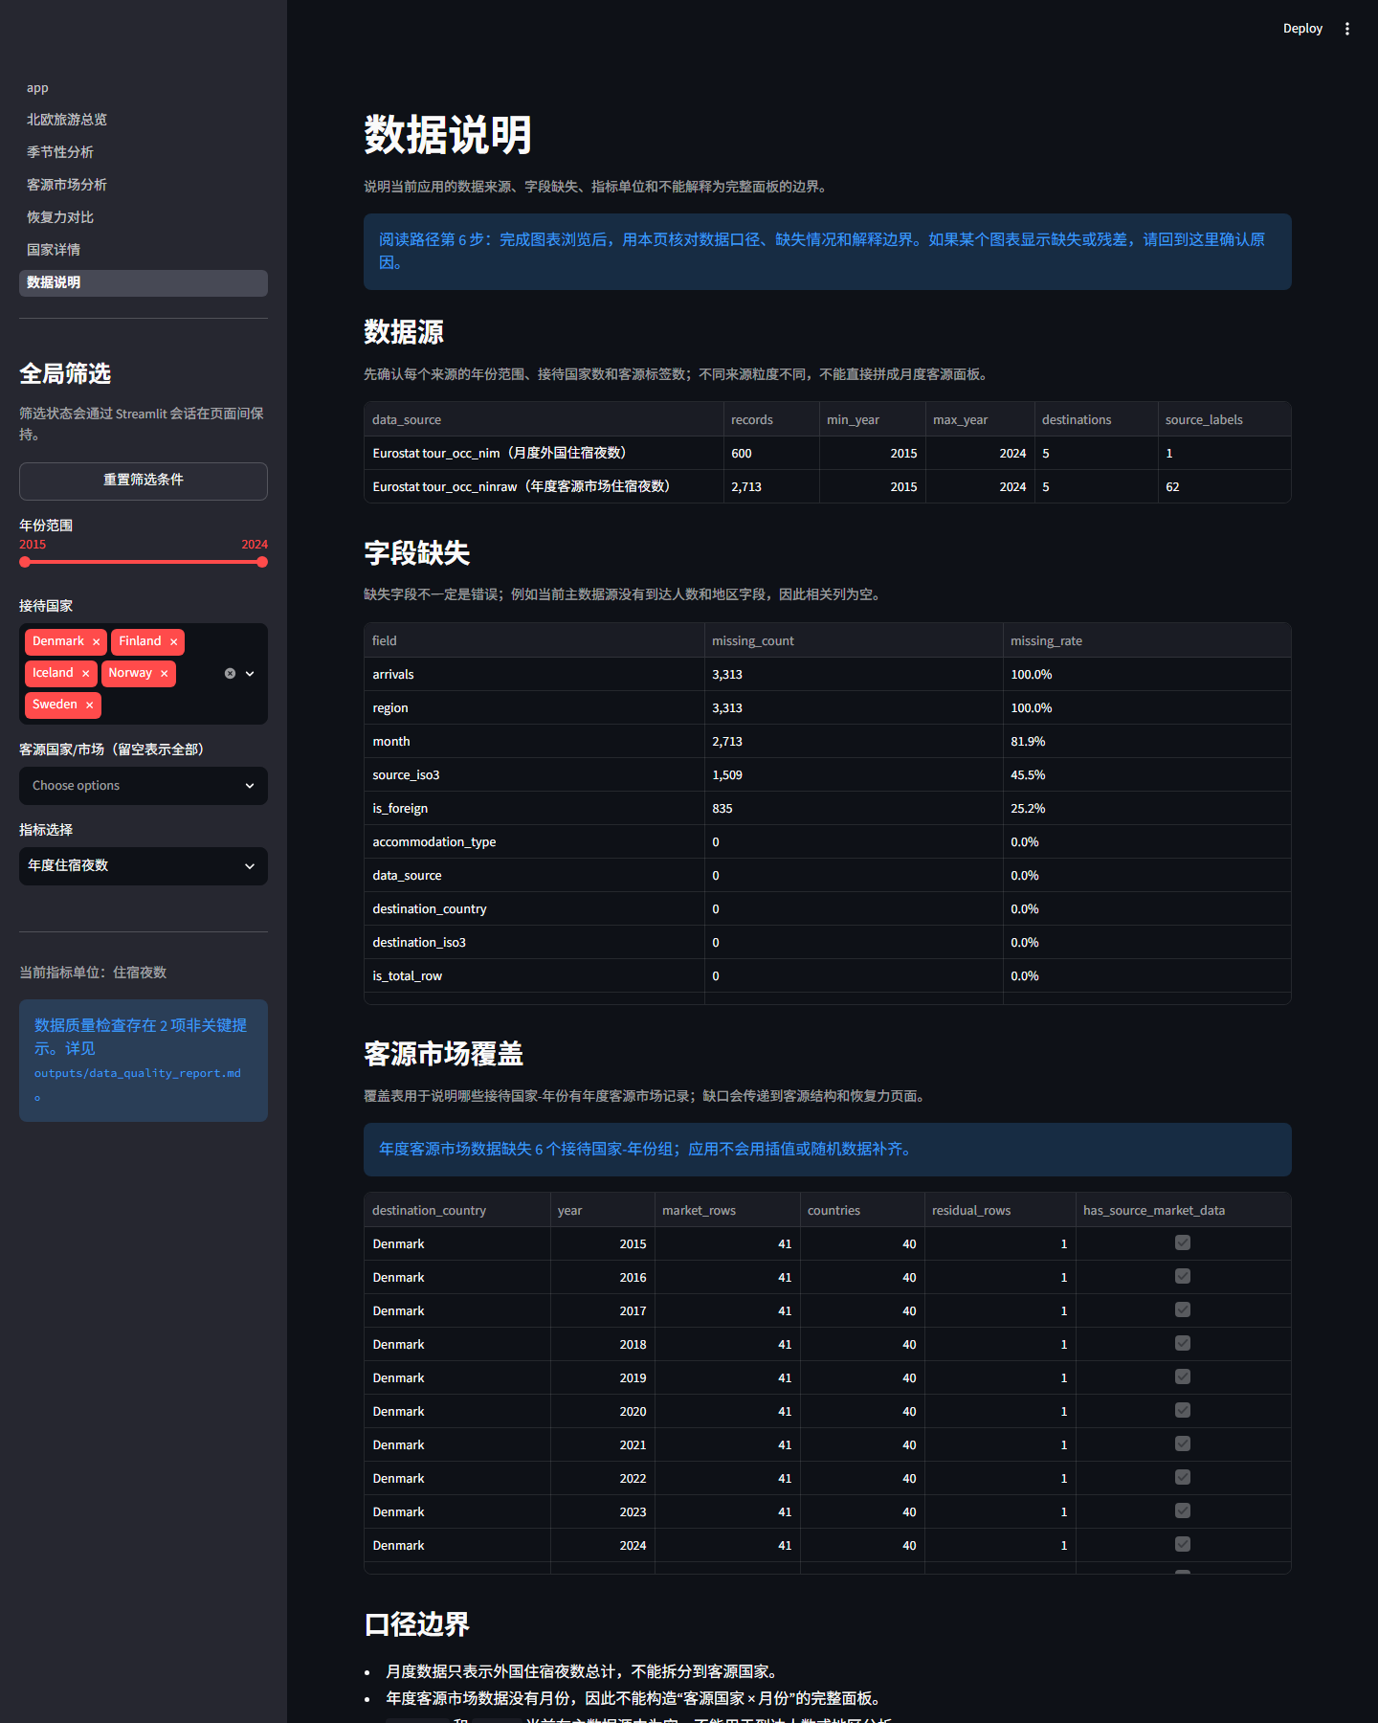The image size is (1378, 1723).
Task: Sort by the missing_count column header
Action: pos(854,640)
